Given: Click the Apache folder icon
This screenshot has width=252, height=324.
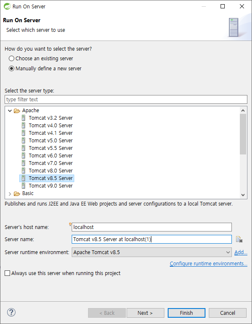Looking at the screenshot, I should (x=17, y=111).
